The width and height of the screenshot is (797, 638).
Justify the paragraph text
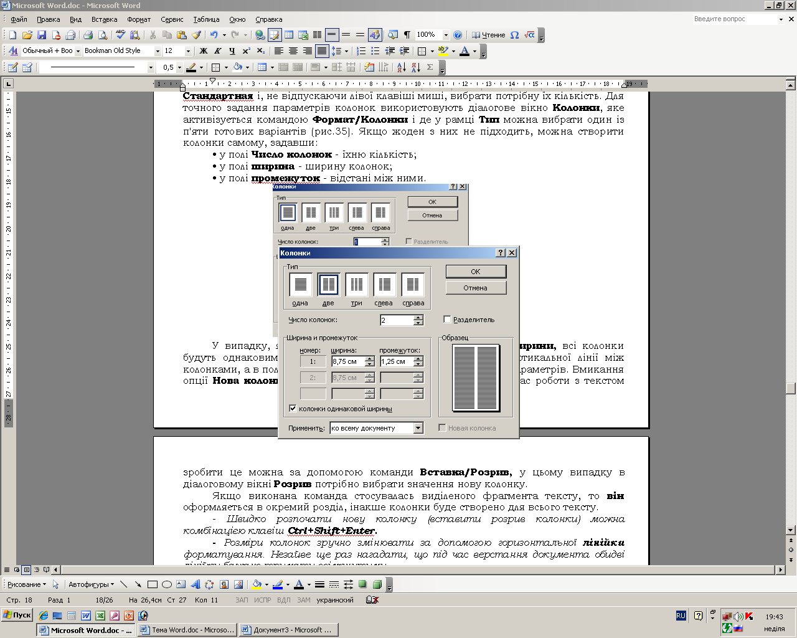coord(322,51)
